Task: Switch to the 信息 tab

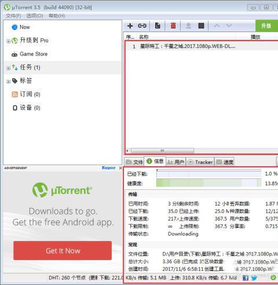Action: pos(155,161)
